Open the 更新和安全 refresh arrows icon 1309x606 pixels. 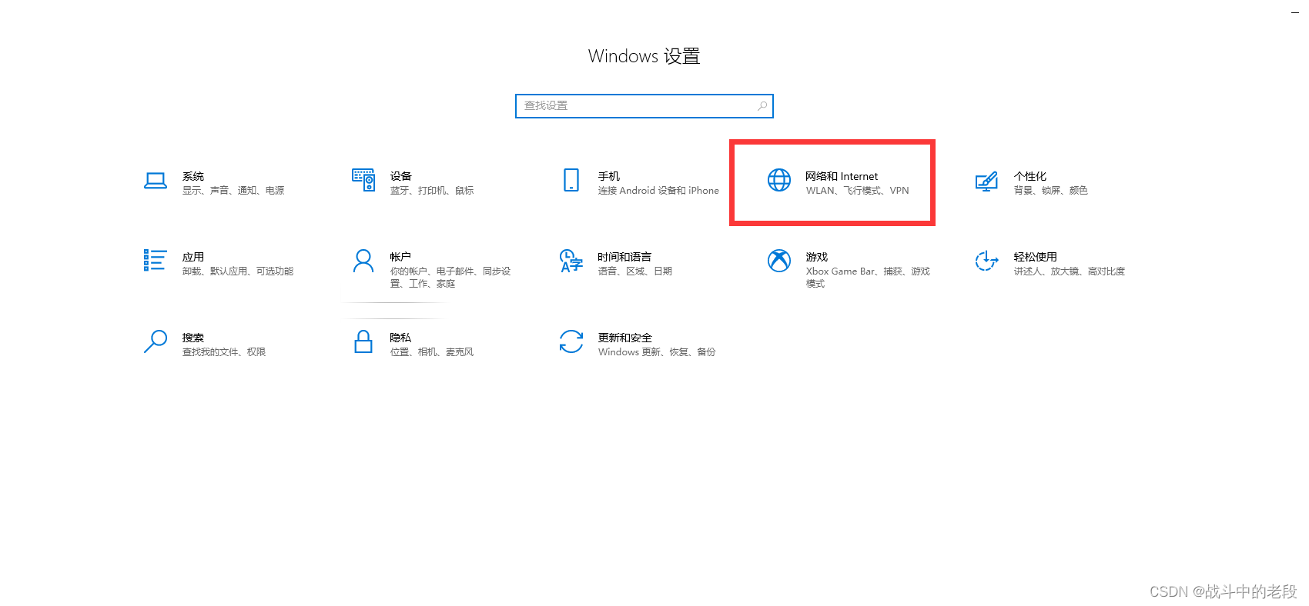click(571, 341)
